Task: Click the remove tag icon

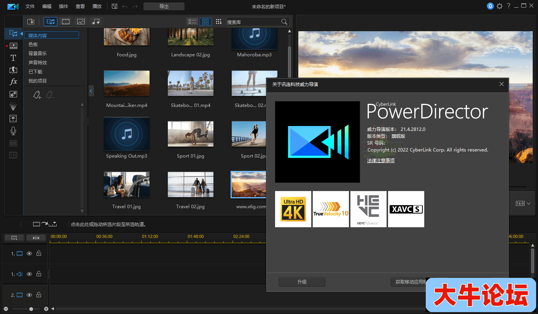Action: click(x=49, y=95)
